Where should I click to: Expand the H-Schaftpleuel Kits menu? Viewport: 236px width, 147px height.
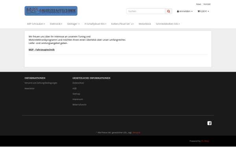[95, 24]
